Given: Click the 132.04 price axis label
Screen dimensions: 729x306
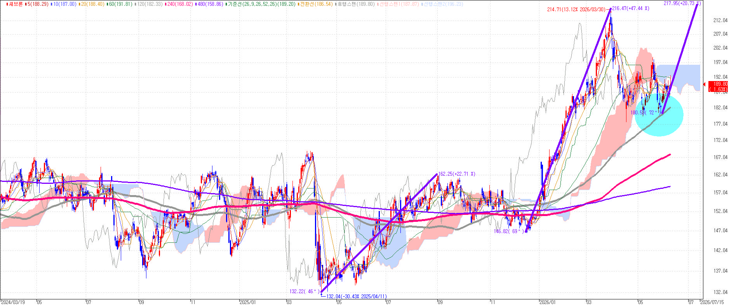Looking at the screenshot, I should click(x=720, y=292).
